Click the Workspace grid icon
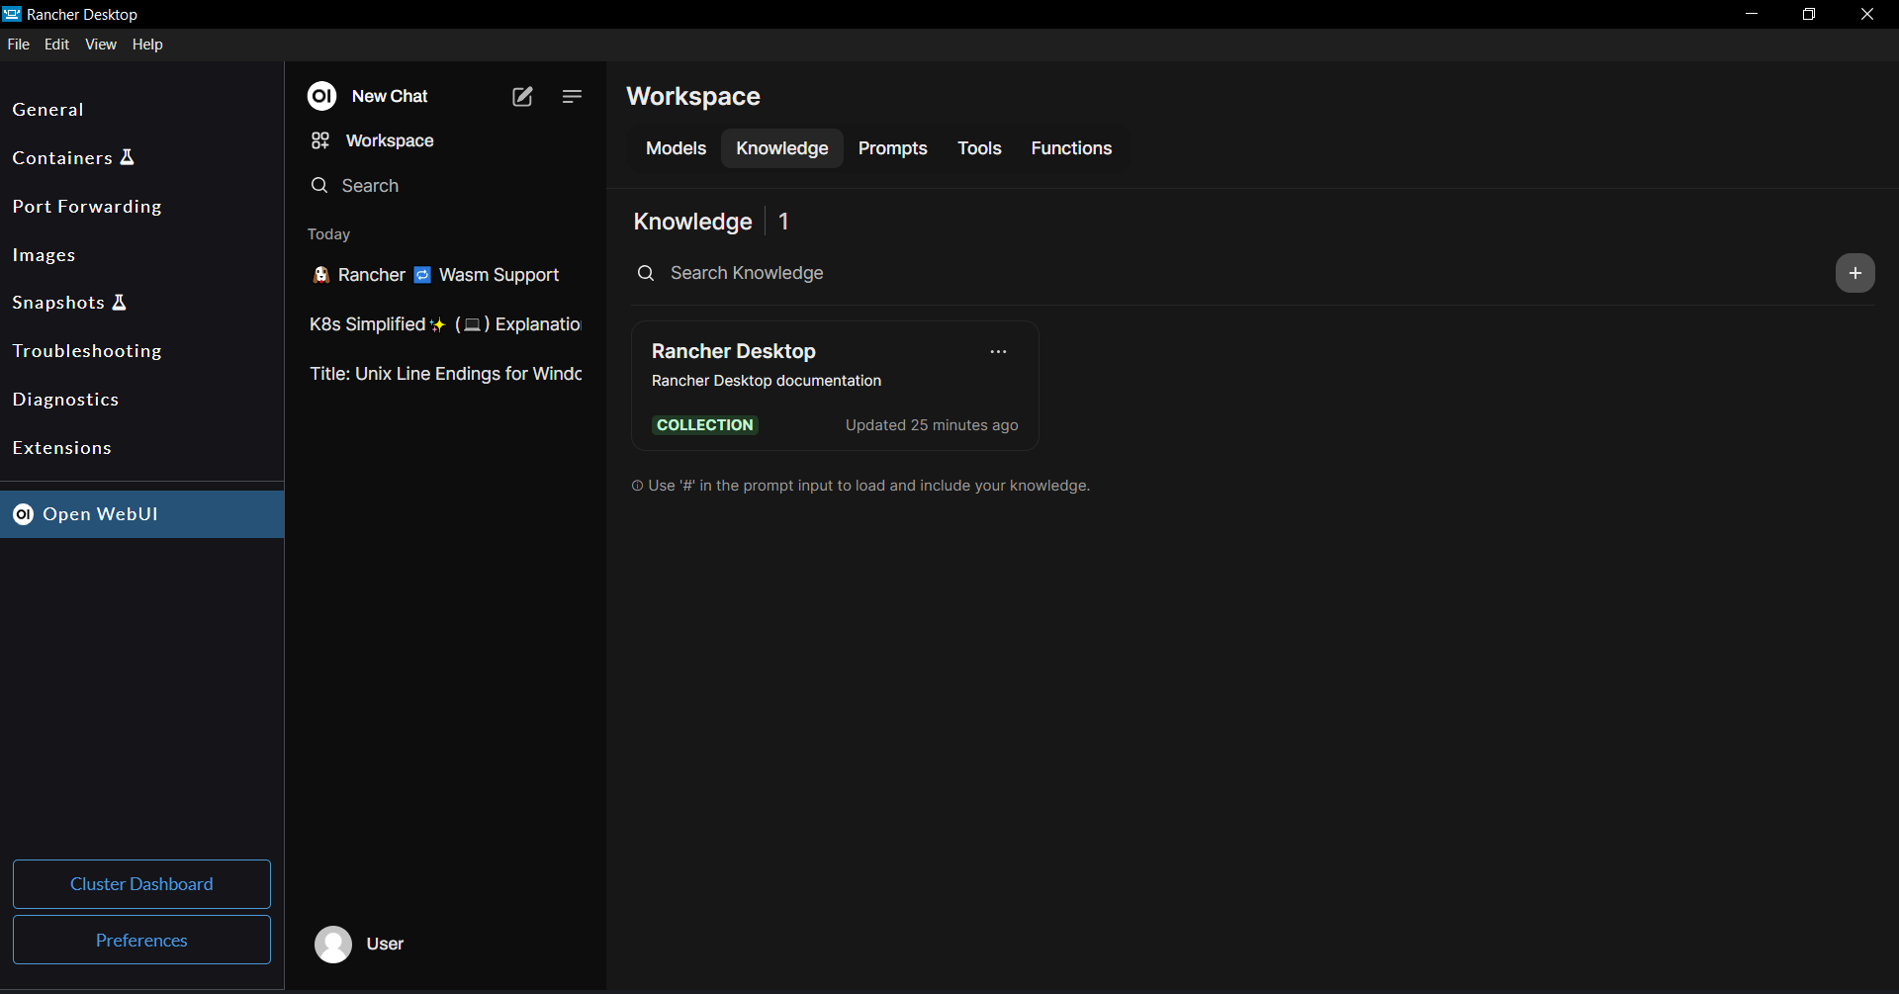This screenshot has width=1899, height=994. tap(319, 140)
